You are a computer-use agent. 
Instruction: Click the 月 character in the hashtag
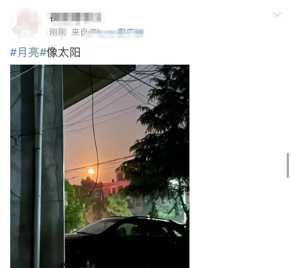pos(22,52)
